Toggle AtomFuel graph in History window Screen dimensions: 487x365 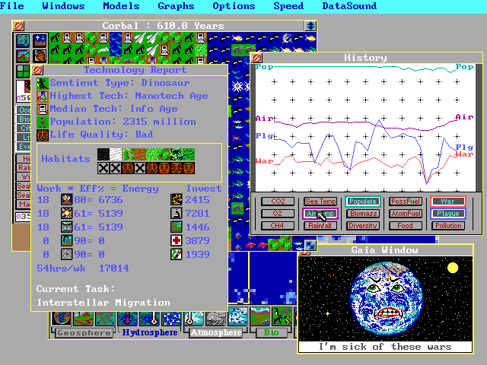point(406,214)
